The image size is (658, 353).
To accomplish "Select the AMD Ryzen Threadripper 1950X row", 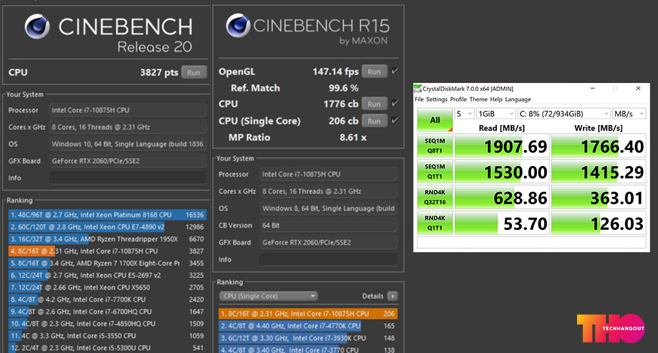I will tap(107, 239).
